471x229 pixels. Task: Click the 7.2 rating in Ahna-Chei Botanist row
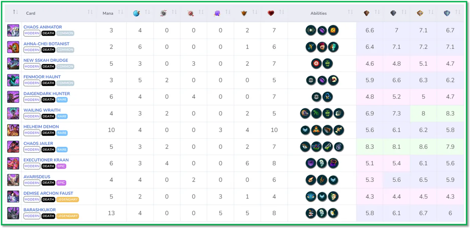[x=424, y=47]
